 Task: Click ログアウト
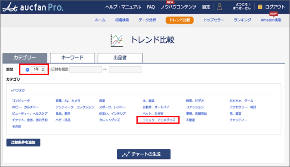(x=275, y=7)
